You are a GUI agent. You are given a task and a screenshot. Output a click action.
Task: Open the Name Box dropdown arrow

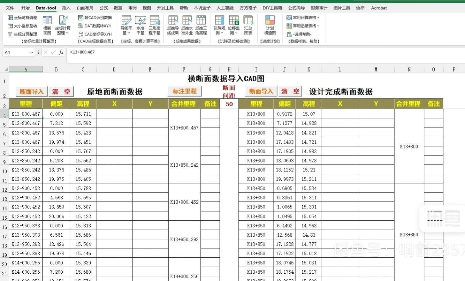32,52
